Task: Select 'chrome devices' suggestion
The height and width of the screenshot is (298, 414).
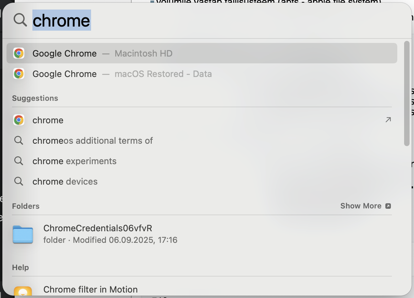Action: tap(202, 182)
